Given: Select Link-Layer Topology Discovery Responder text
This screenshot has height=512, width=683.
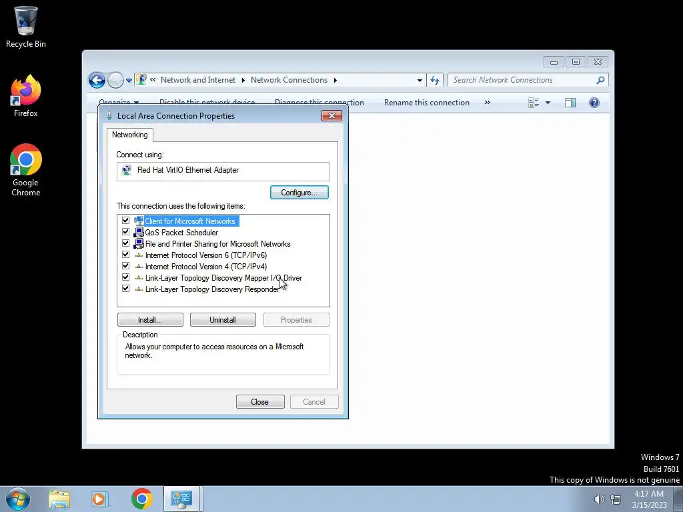Looking at the screenshot, I should [211, 289].
